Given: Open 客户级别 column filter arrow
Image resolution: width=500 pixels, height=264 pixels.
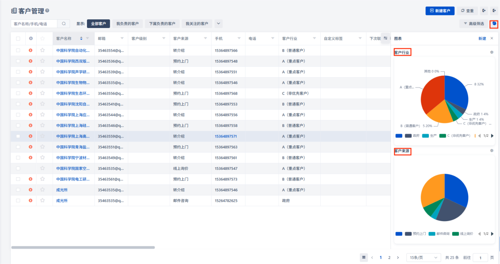Looking at the screenshot, I should pos(164,38).
